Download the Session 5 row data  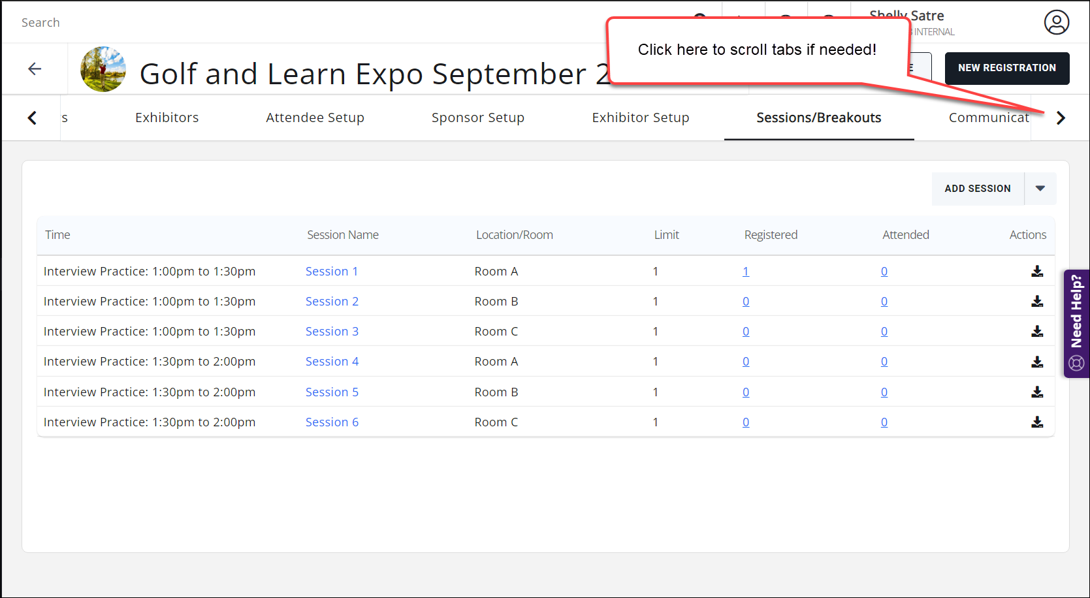pos(1036,392)
